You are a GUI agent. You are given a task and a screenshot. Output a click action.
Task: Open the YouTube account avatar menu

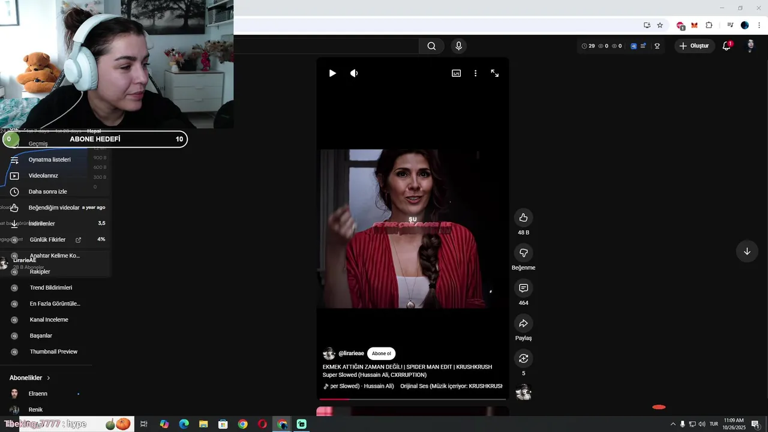[x=750, y=46]
